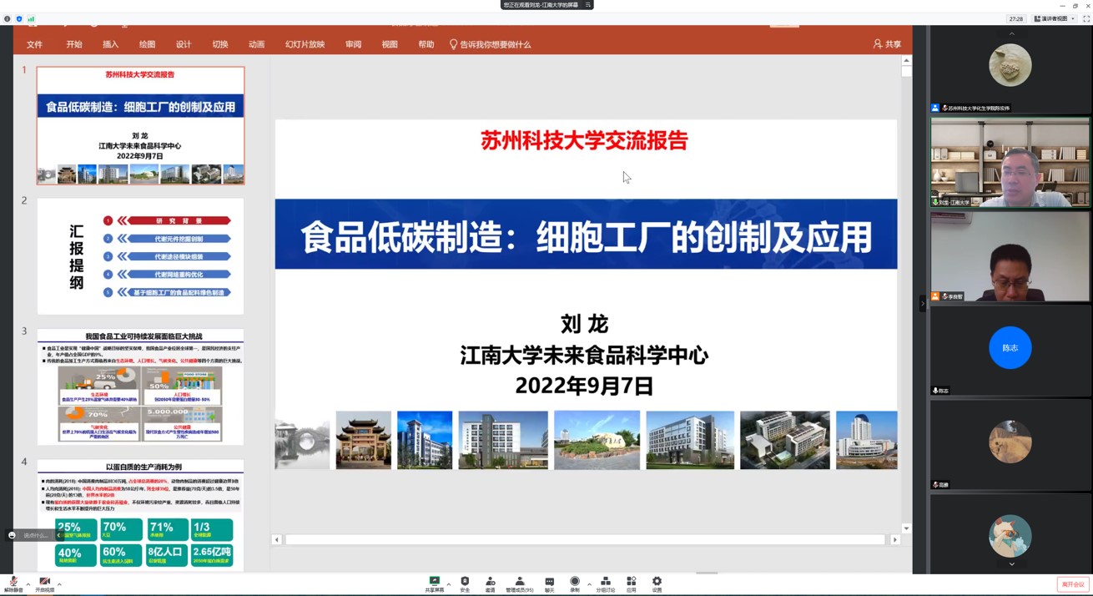Open 分组讨论 breakout rooms
1093x596 pixels.
(605, 582)
